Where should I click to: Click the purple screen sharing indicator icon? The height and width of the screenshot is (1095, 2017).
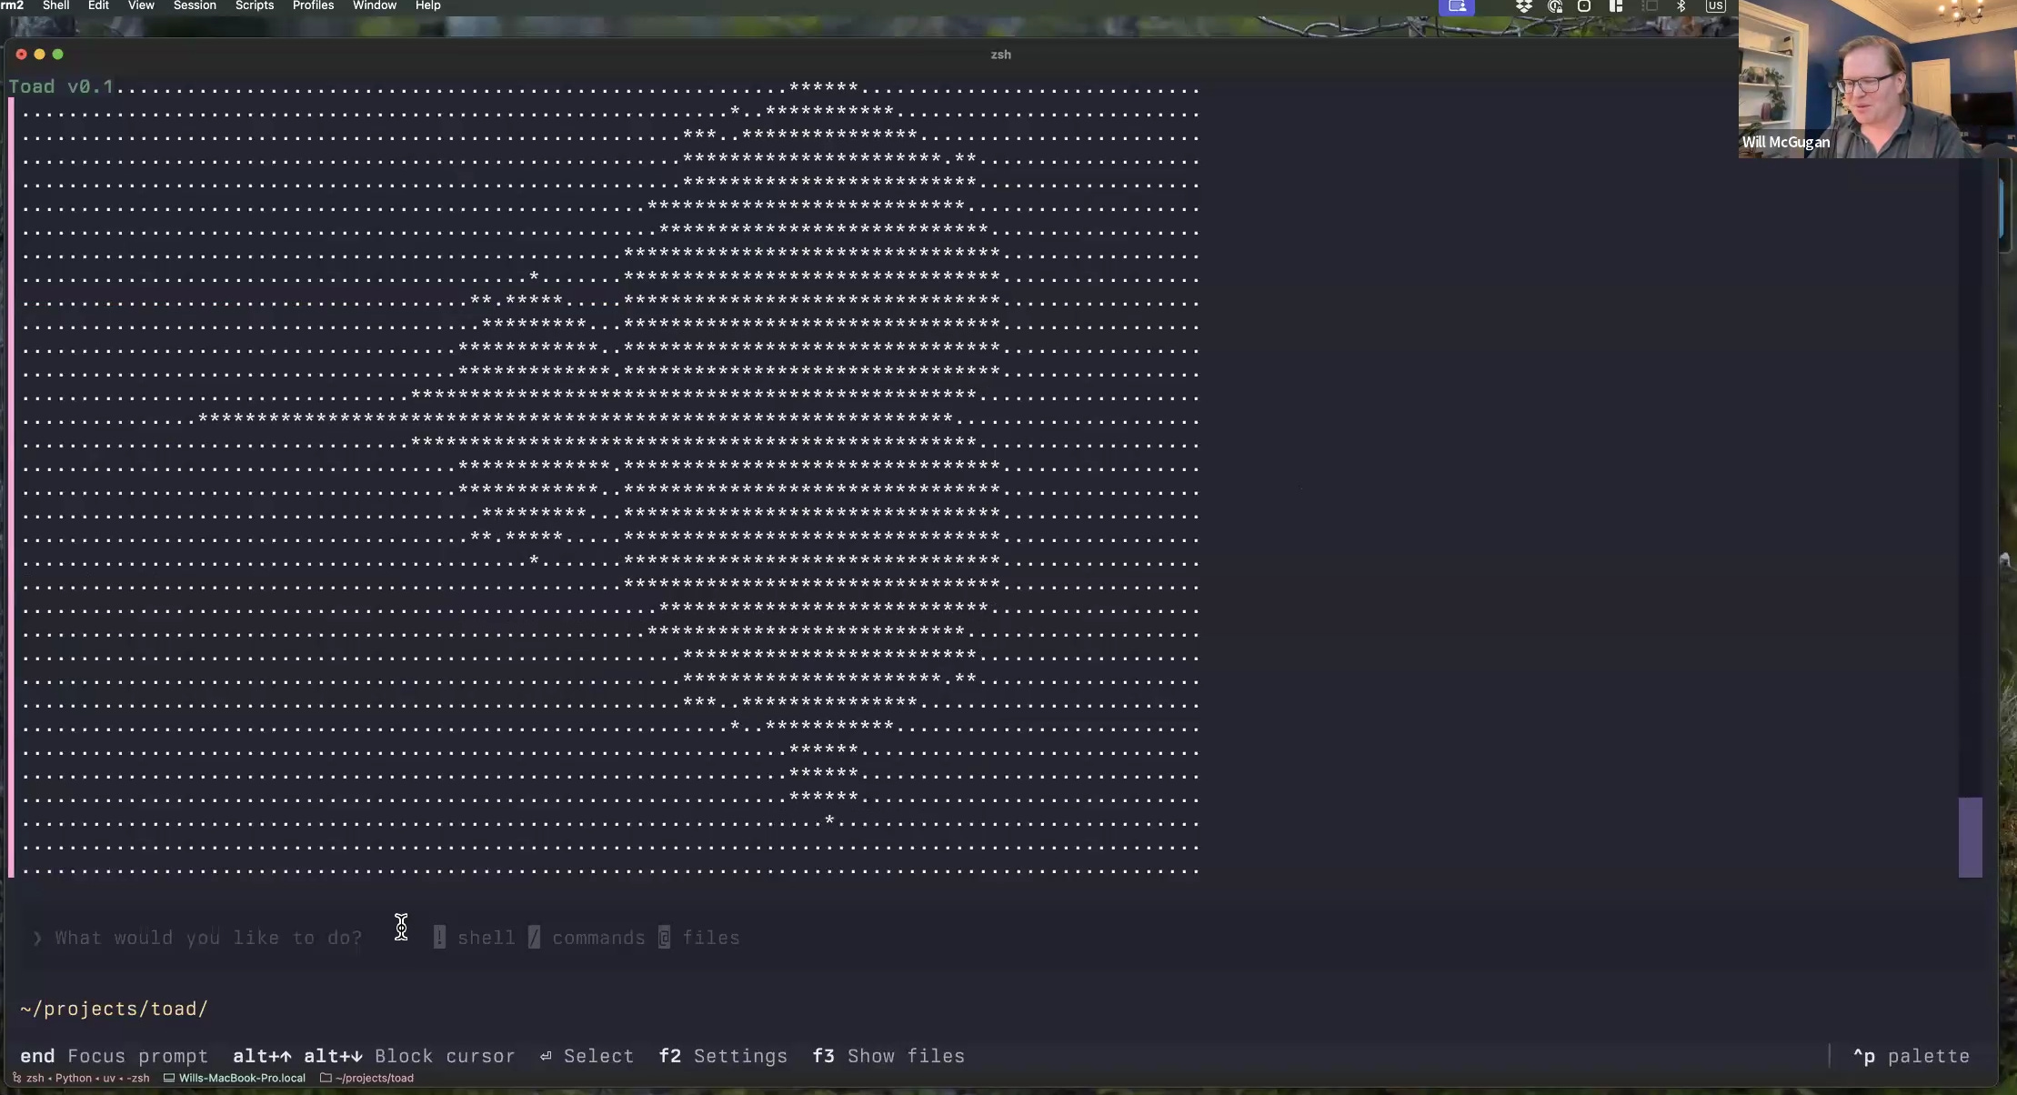point(1457,6)
